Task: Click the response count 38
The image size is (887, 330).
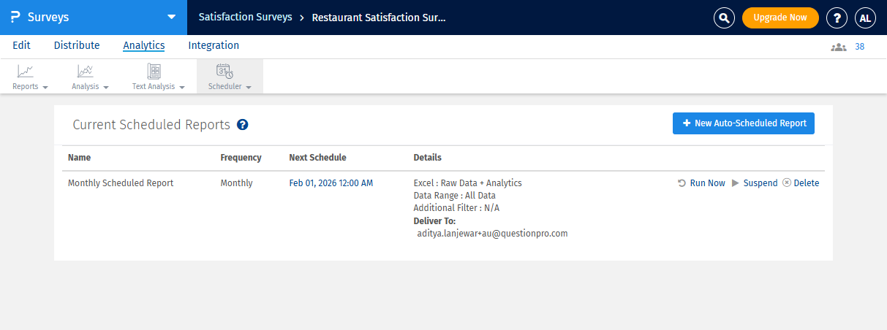Action: click(860, 47)
